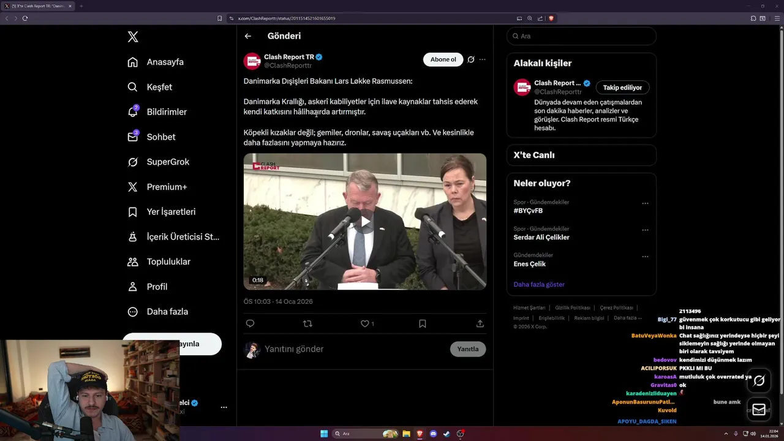Reload the page in browser toolbar

click(x=25, y=18)
